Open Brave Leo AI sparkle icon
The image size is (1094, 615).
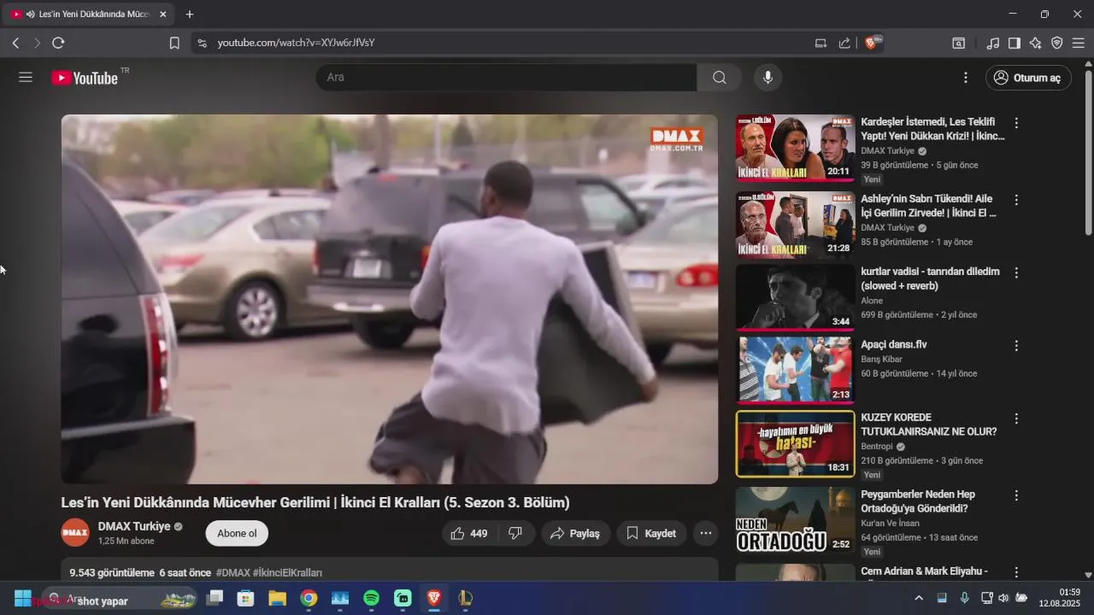coord(1036,43)
